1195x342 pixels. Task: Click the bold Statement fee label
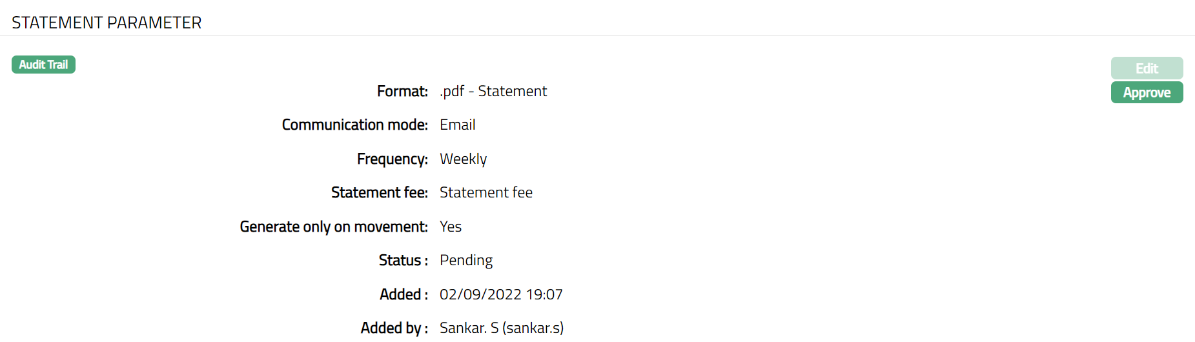tap(379, 192)
